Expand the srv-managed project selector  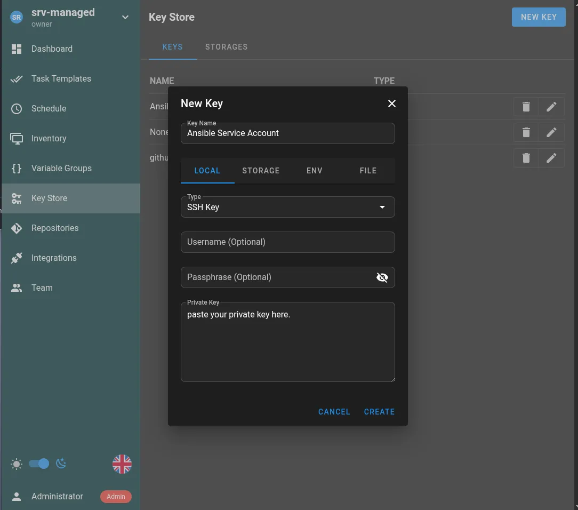125,17
